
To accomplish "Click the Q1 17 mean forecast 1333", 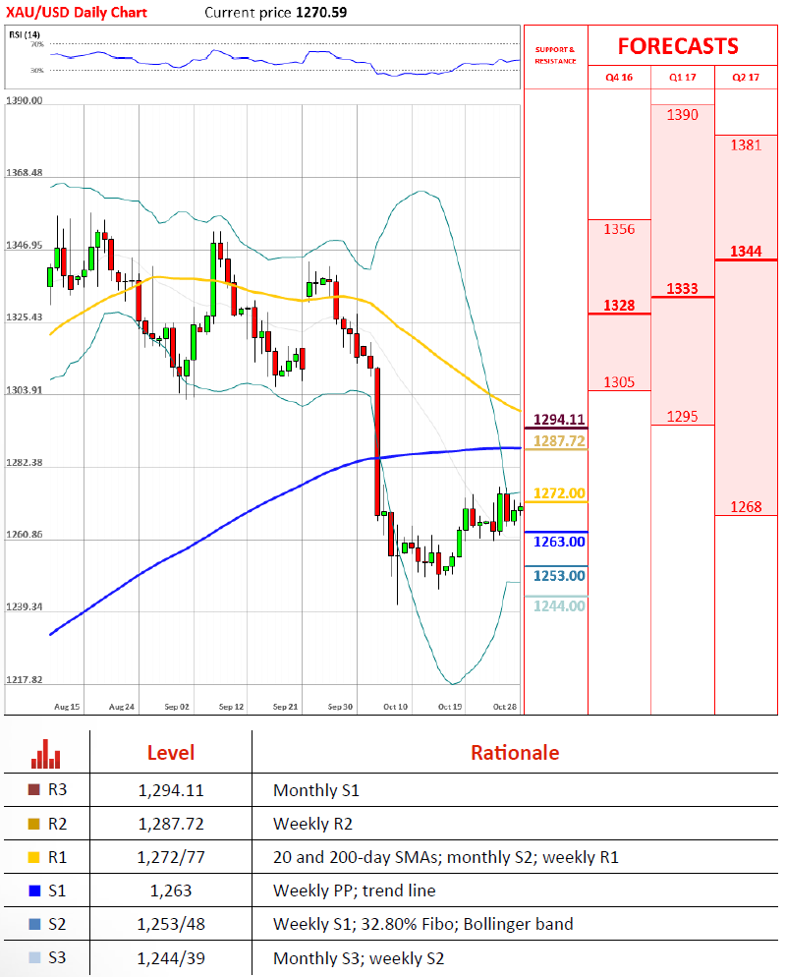I will 683,289.
